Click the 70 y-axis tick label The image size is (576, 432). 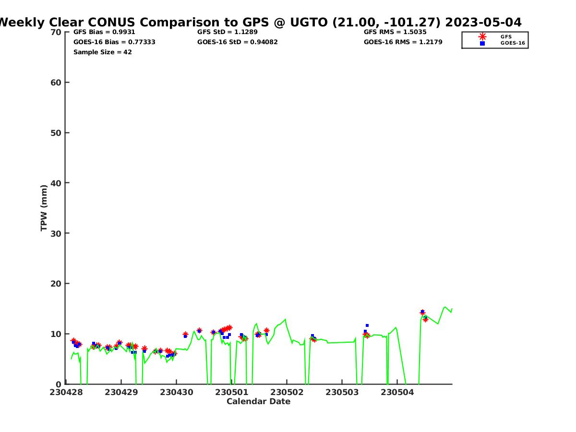pyautogui.click(x=56, y=32)
